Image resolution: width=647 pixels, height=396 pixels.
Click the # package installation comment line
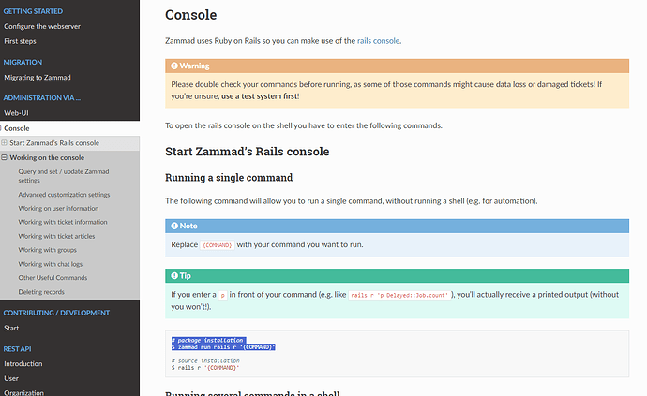point(208,341)
